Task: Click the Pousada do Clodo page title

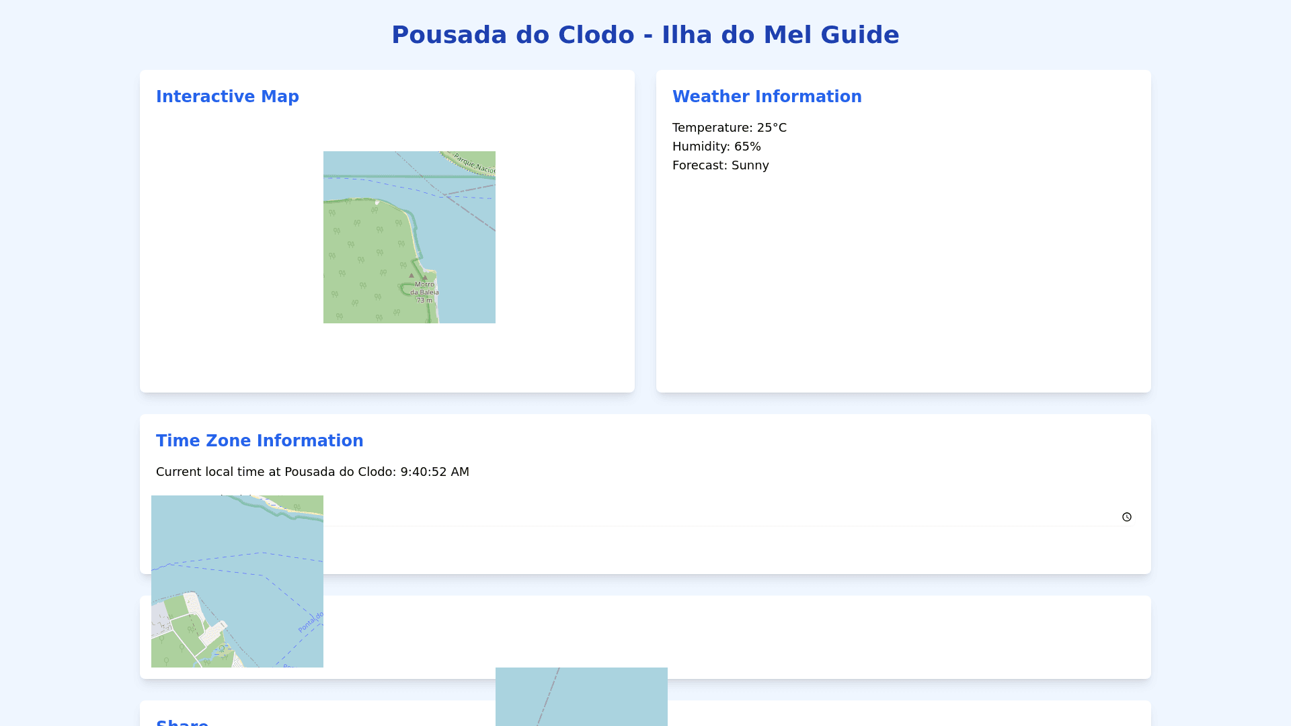Action: point(645,35)
